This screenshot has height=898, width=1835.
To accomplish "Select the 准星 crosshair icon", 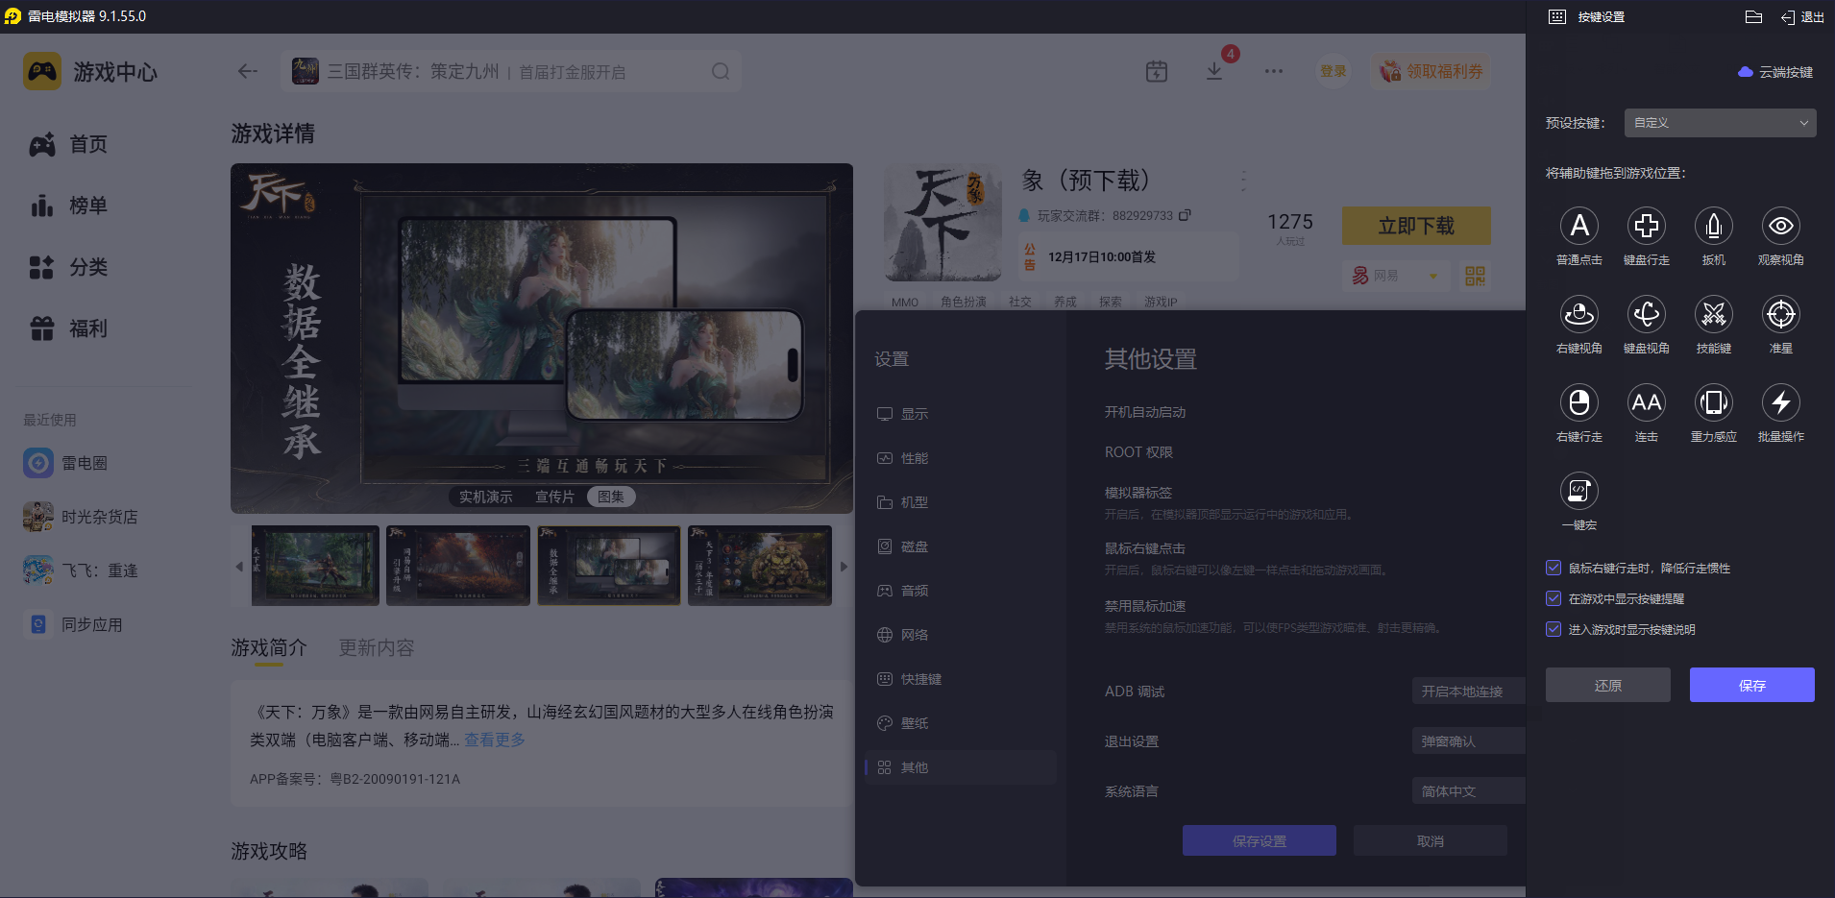I will (1780, 315).
